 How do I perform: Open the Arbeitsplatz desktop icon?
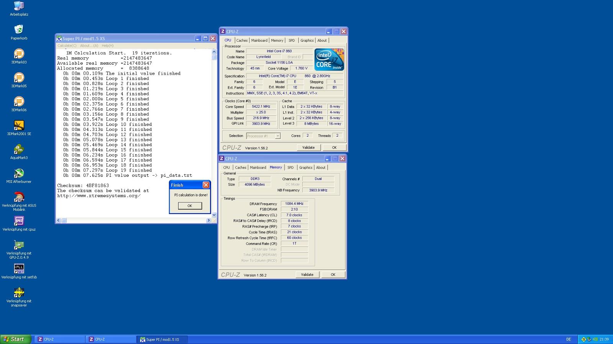pyautogui.click(x=19, y=6)
